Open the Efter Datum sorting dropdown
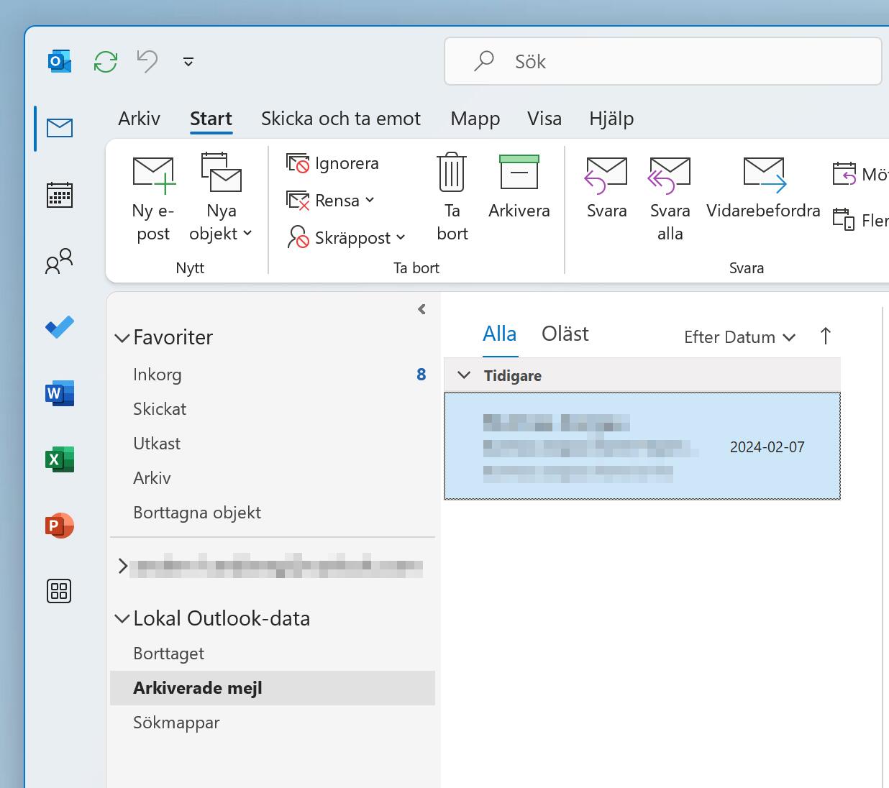Screen dimensions: 889x788 (x=739, y=336)
